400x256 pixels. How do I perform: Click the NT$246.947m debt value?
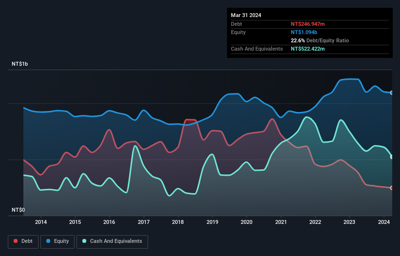(307, 24)
